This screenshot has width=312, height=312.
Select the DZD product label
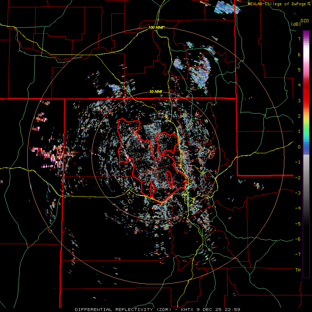click(x=305, y=21)
